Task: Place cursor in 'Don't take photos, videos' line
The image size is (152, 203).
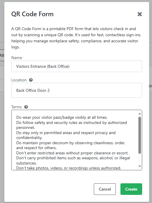Action: click(69, 168)
